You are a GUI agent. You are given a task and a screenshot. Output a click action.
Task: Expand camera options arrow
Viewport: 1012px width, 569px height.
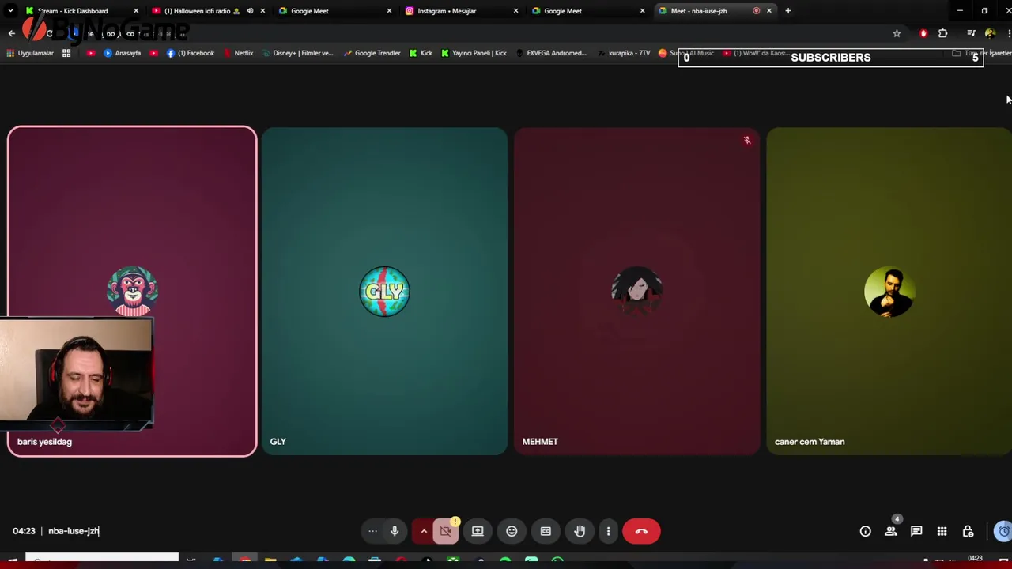tap(424, 531)
